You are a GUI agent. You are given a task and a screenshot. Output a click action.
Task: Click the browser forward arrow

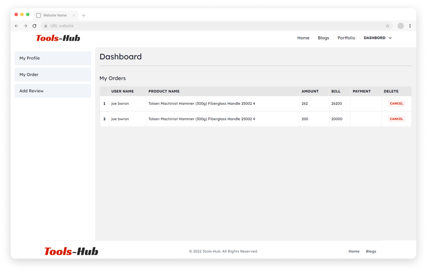[x=26, y=26]
